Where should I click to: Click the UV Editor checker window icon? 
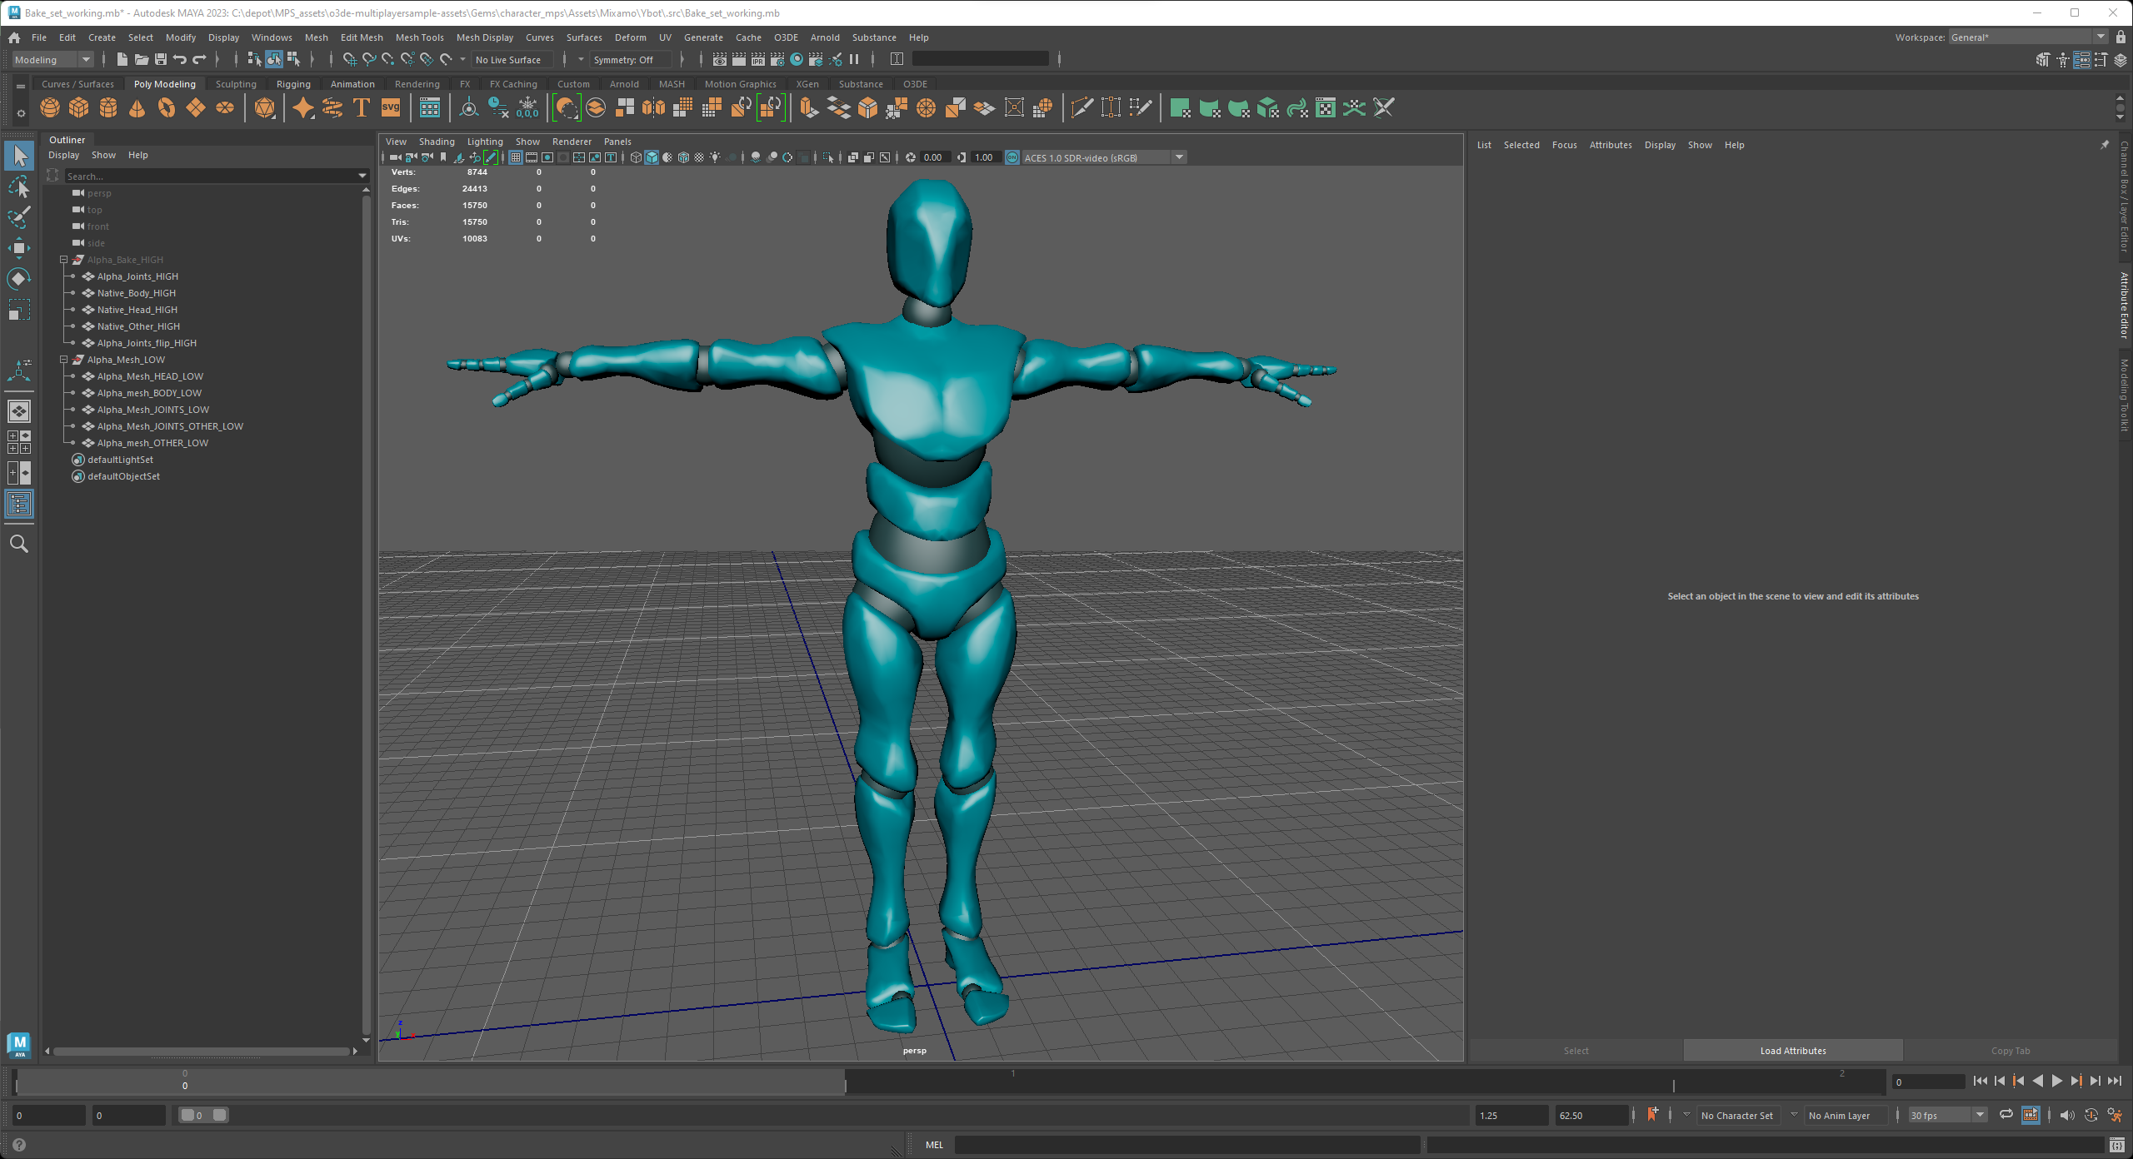(x=1326, y=108)
